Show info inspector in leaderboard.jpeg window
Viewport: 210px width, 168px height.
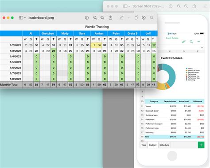pyautogui.click(x=87, y=18)
